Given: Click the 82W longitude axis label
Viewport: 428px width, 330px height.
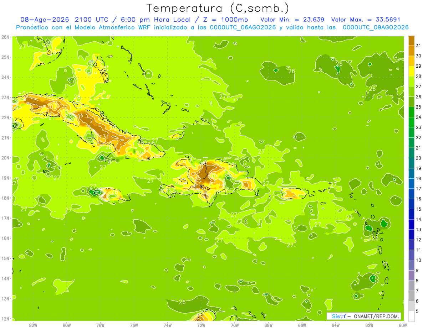Looking at the screenshot, I should [x=33, y=325].
